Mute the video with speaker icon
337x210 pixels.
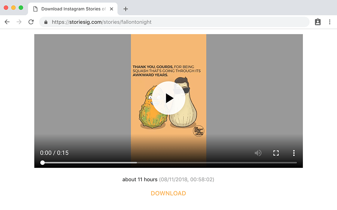pyautogui.click(x=258, y=153)
